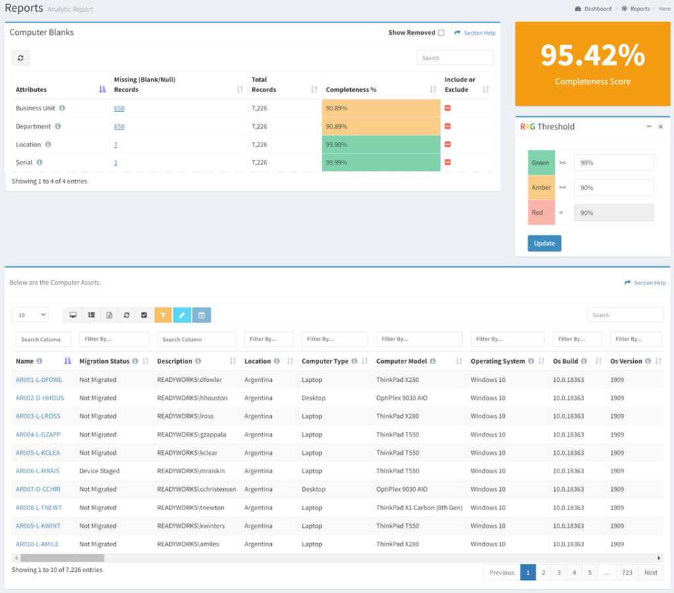The width and height of the screenshot is (674, 593).
Task: Collapse the RAG Threshold panel
Action: 648,126
